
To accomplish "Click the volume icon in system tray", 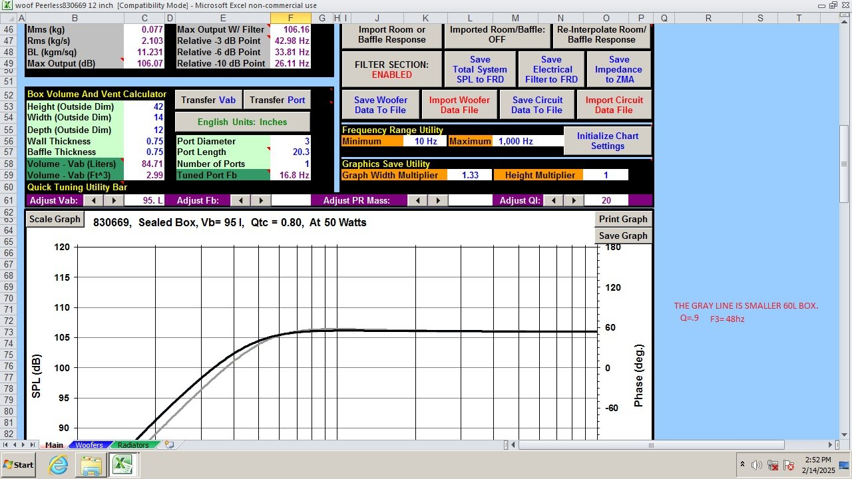I will click(x=757, y=465).
